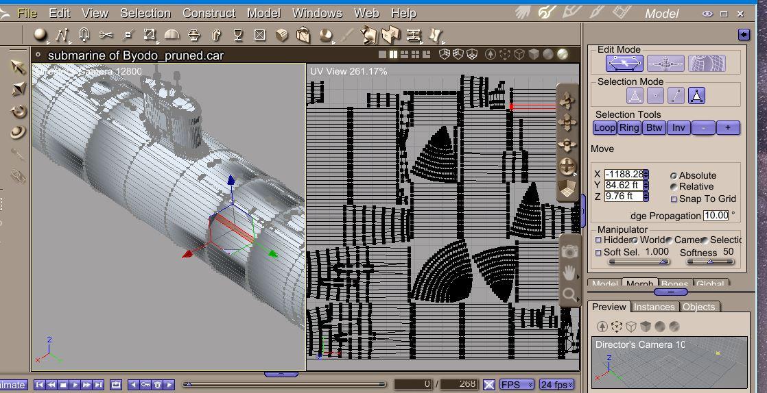Click the Loop selection button
767x393 pixels.
604,128
